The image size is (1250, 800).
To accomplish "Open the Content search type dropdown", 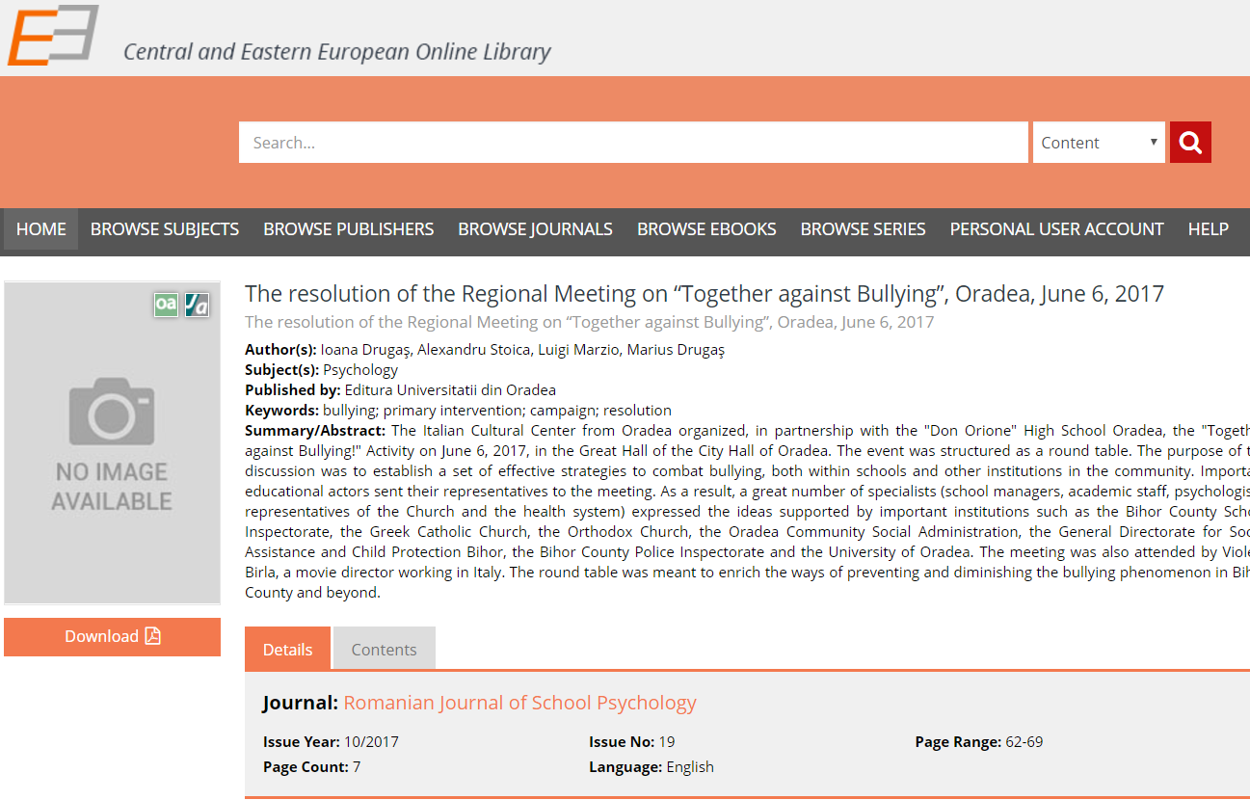I will click(1098, 143).
